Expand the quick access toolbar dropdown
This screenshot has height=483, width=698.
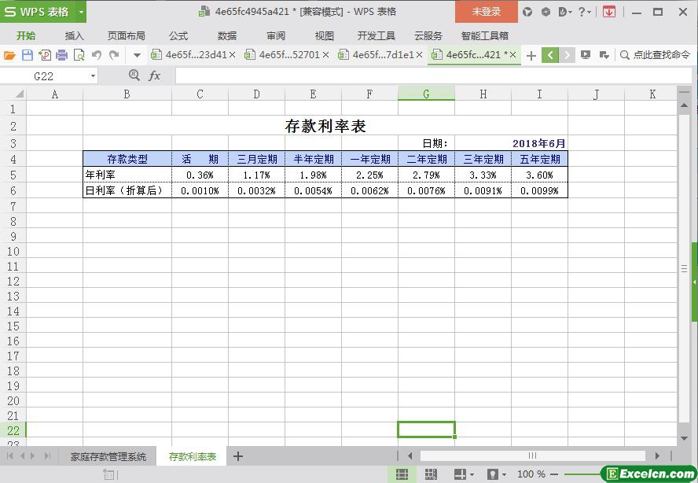[x=137, y=55]
